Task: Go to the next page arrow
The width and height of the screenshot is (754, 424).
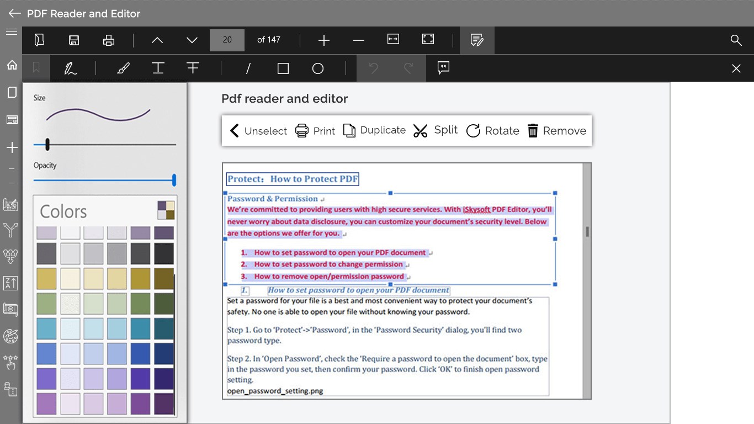Action: coord(192,40)
